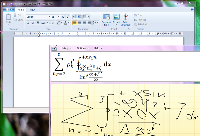Select center text alignment
200x136 pixels.
80,23
